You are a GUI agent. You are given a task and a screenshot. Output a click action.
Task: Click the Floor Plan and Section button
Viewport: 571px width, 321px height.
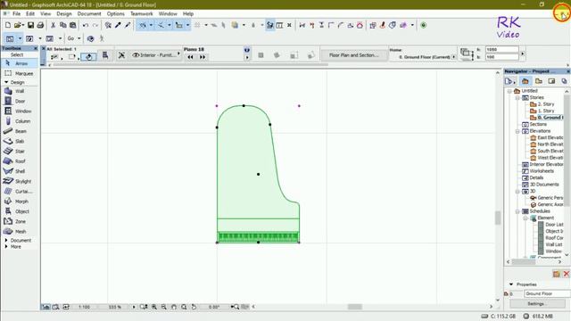click(x=354, y=55)
